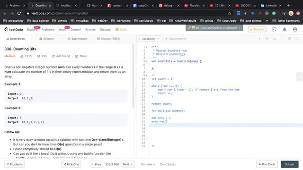
Task: Toggle full screen editor icon
Action: point(297,39)
